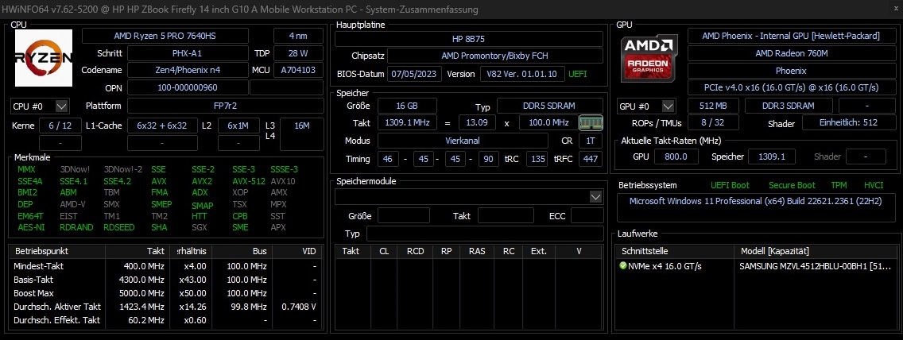Select the Basis-Takt row
Viewport: 903px width, 340px height.
click(166, 280)
